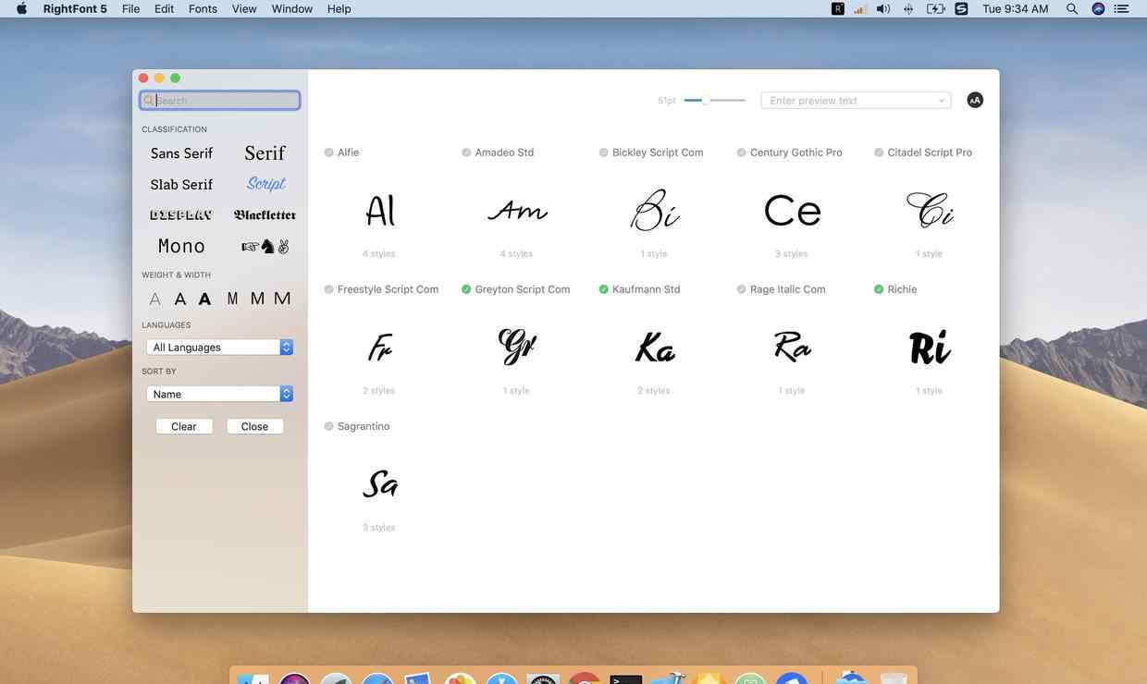Screen dimensions: 1147x684
Task: Activate Freestyle Script Com font toggle
Action: (328, 289)
